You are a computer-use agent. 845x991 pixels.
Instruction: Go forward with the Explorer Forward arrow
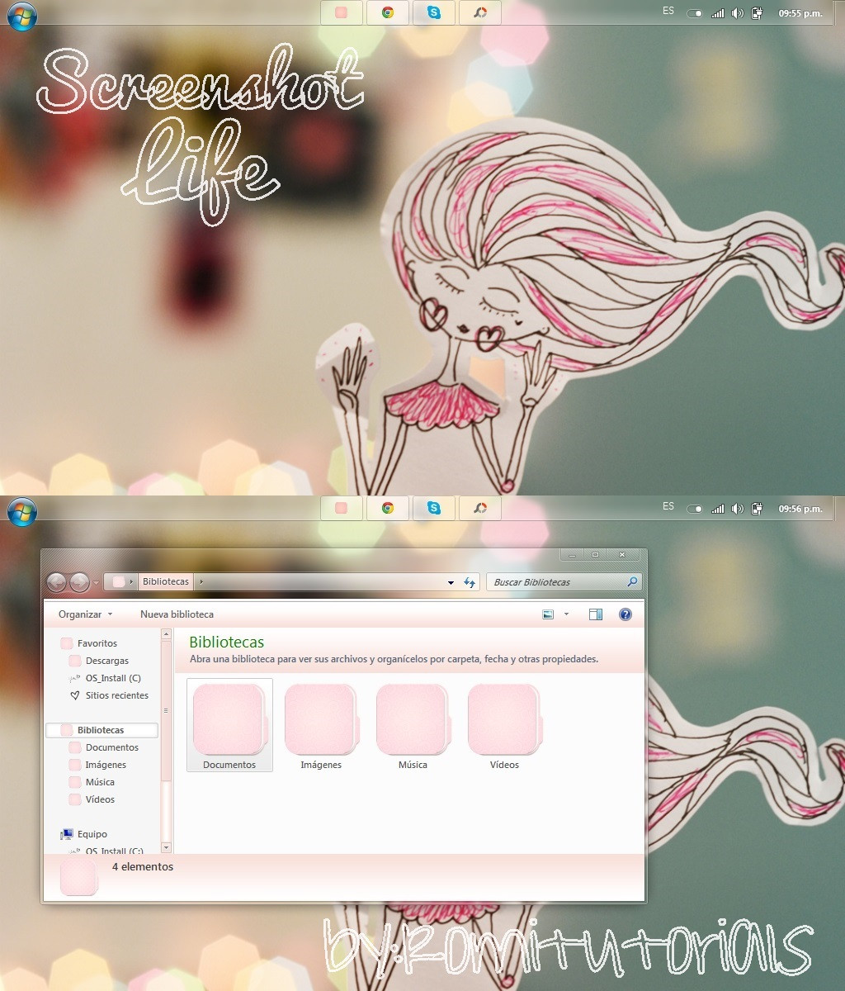pos(79,582)
